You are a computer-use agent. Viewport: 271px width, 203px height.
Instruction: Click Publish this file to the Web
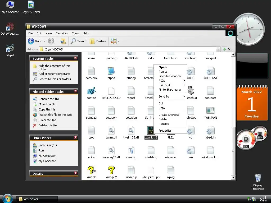55,115
